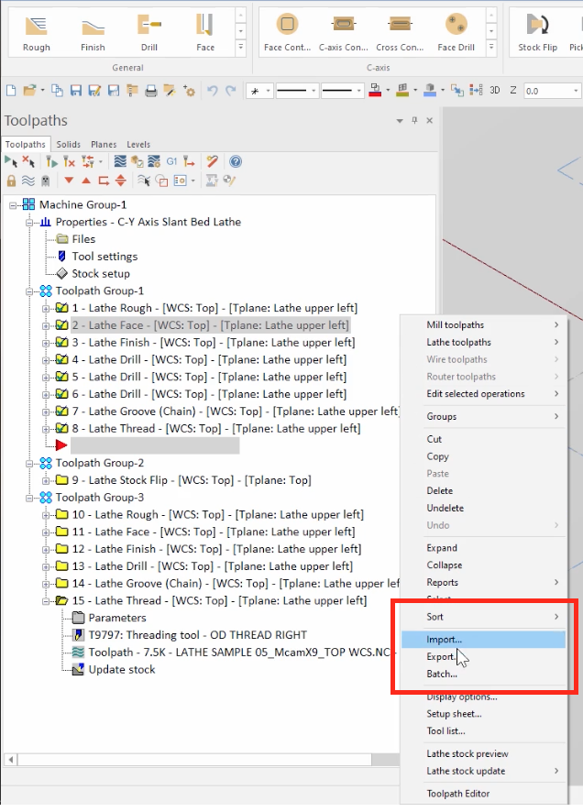Select Setup sheet... menu entry
Image resolution: width=583 pixels, height=812 pixels.
484,714
